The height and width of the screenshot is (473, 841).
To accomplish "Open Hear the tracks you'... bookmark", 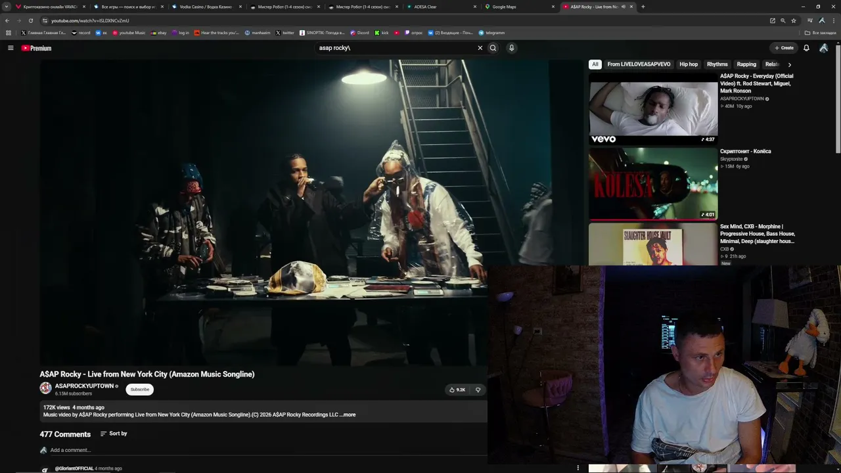I will (217, 33).
